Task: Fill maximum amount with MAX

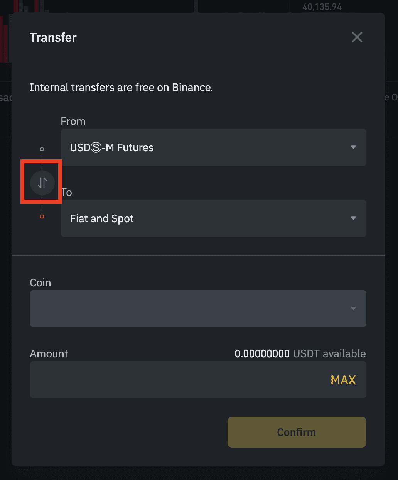Action: tap(343, 380)
